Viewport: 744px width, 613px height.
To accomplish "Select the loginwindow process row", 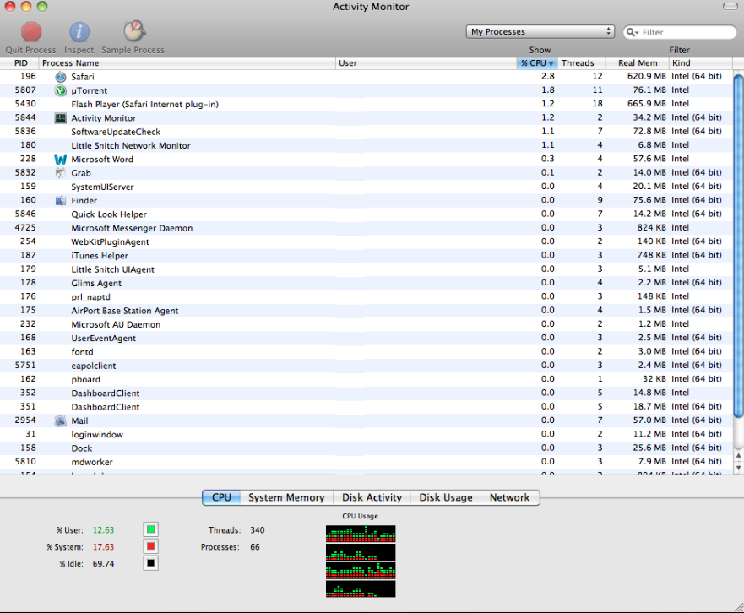I will click(366, 435).
